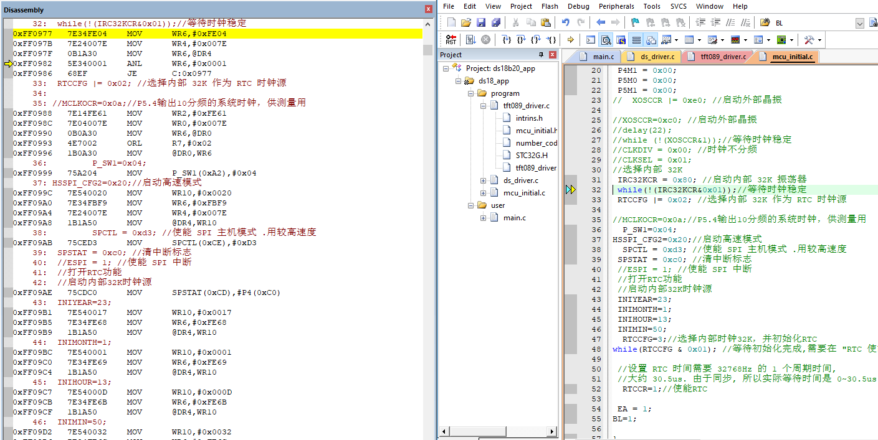Select the mcu_initial.c editor tab
Screen dimensions: 878x440
[786, 57]
